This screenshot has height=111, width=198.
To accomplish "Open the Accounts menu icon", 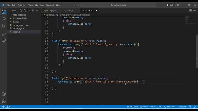I will click(4, 94).
